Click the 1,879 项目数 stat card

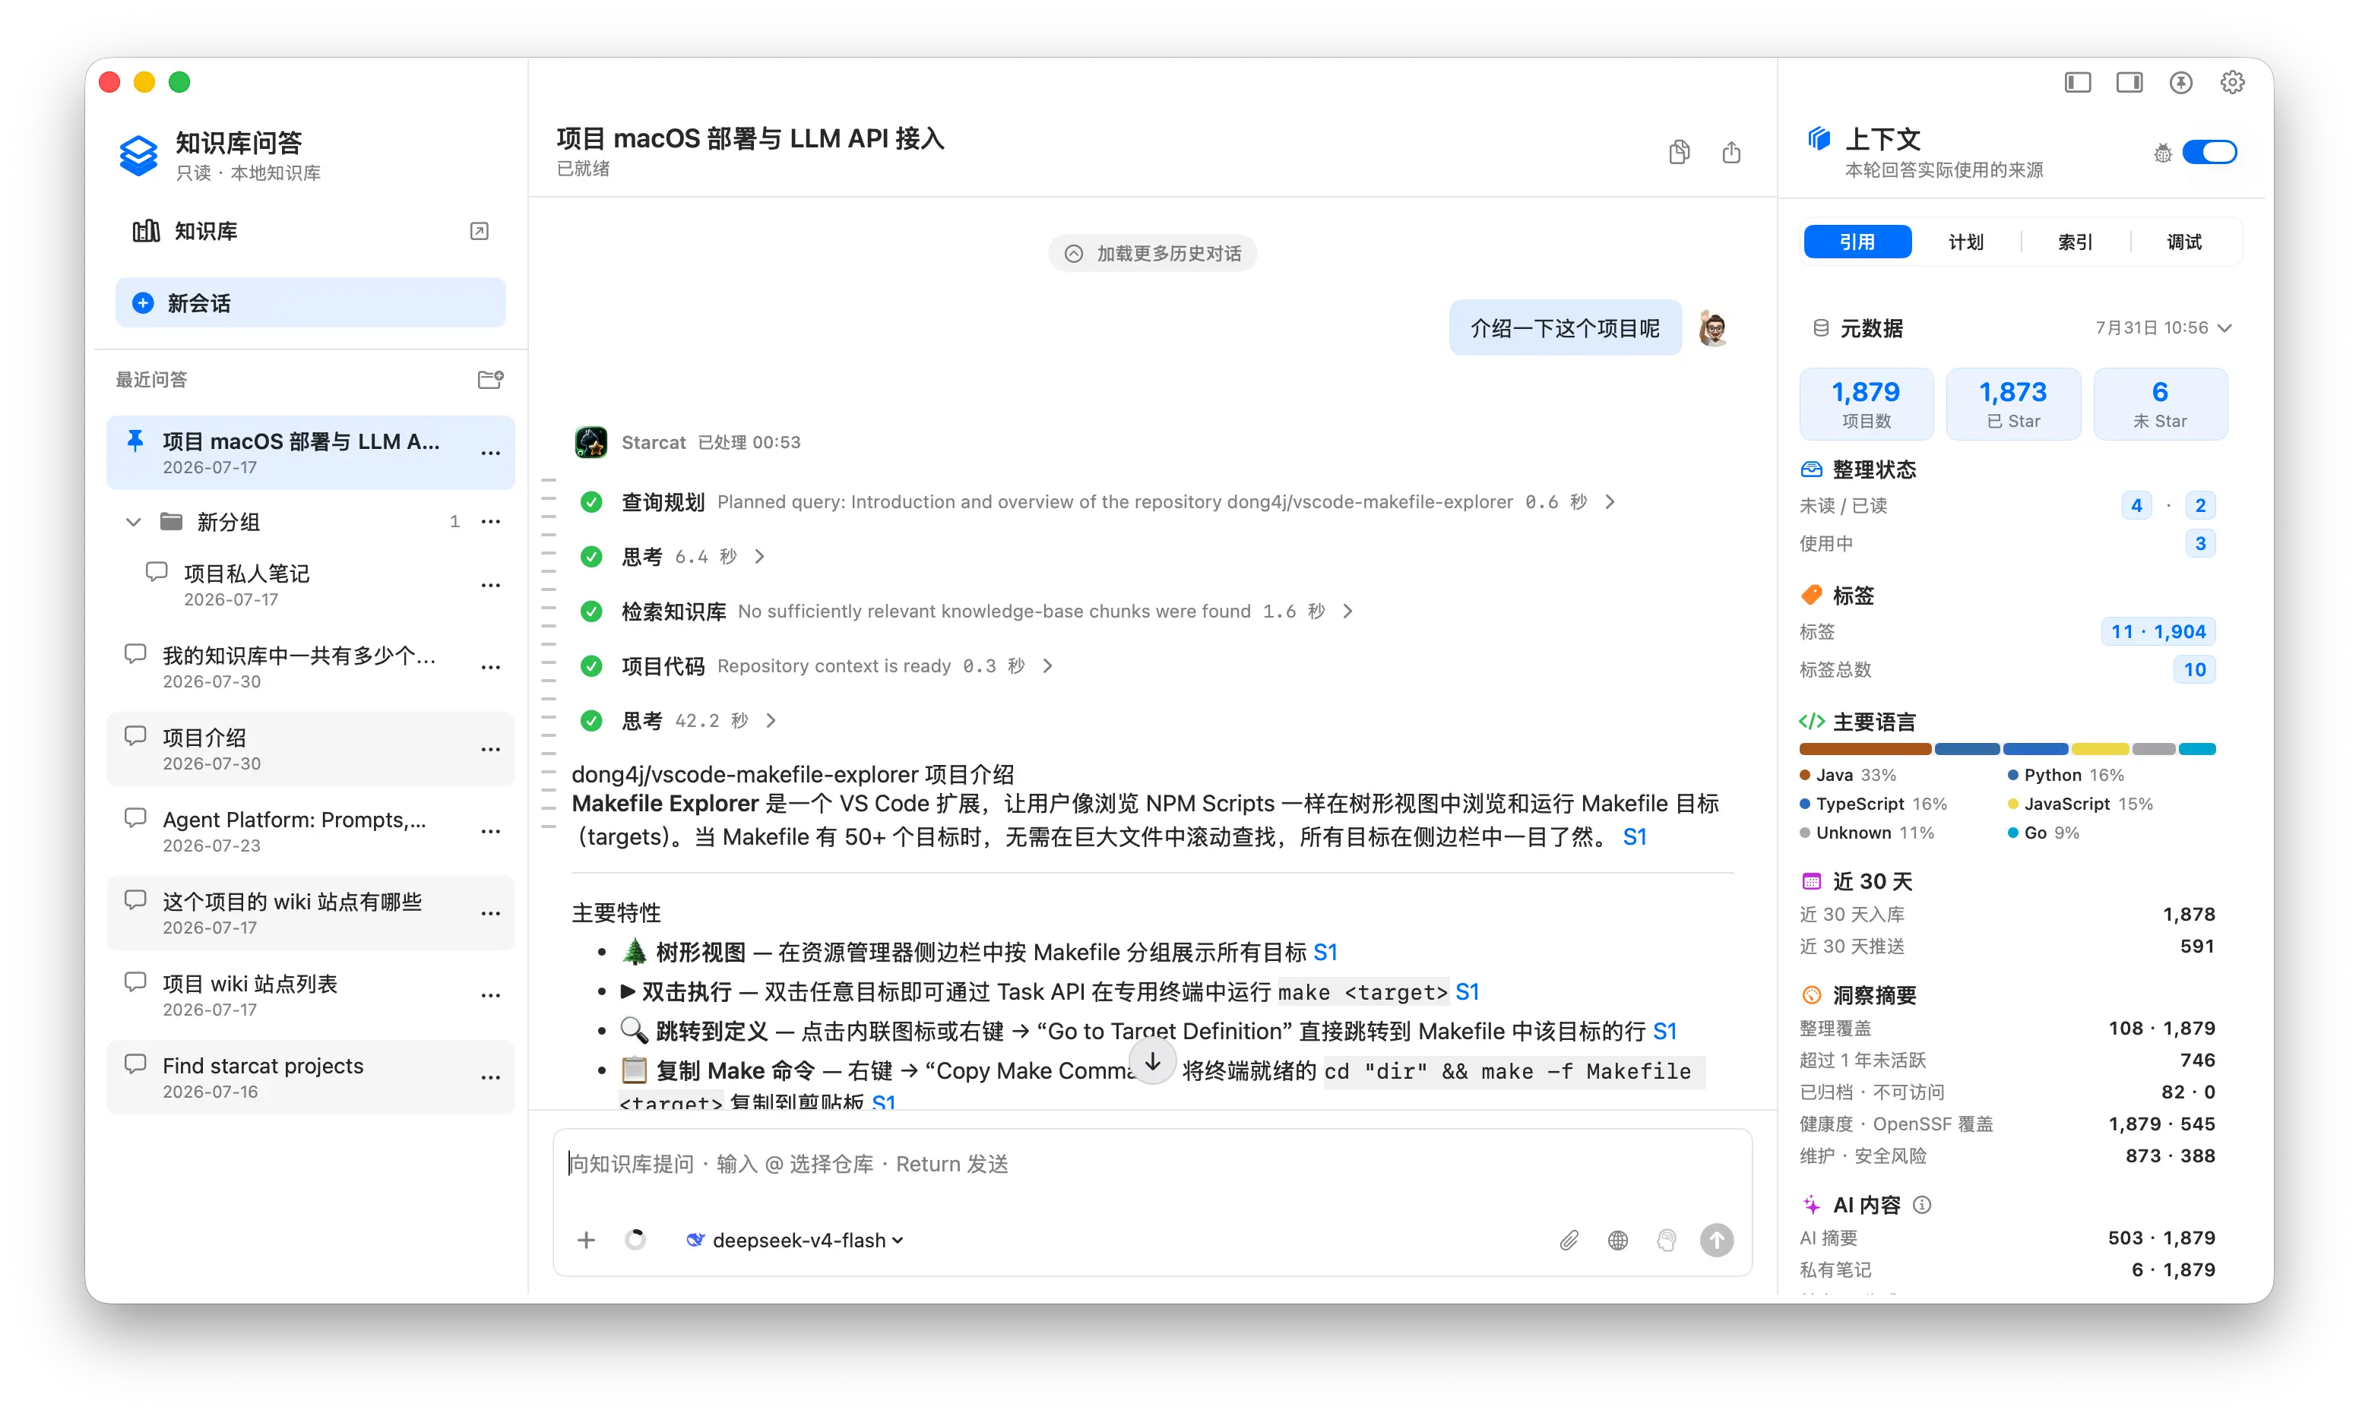1866,403
